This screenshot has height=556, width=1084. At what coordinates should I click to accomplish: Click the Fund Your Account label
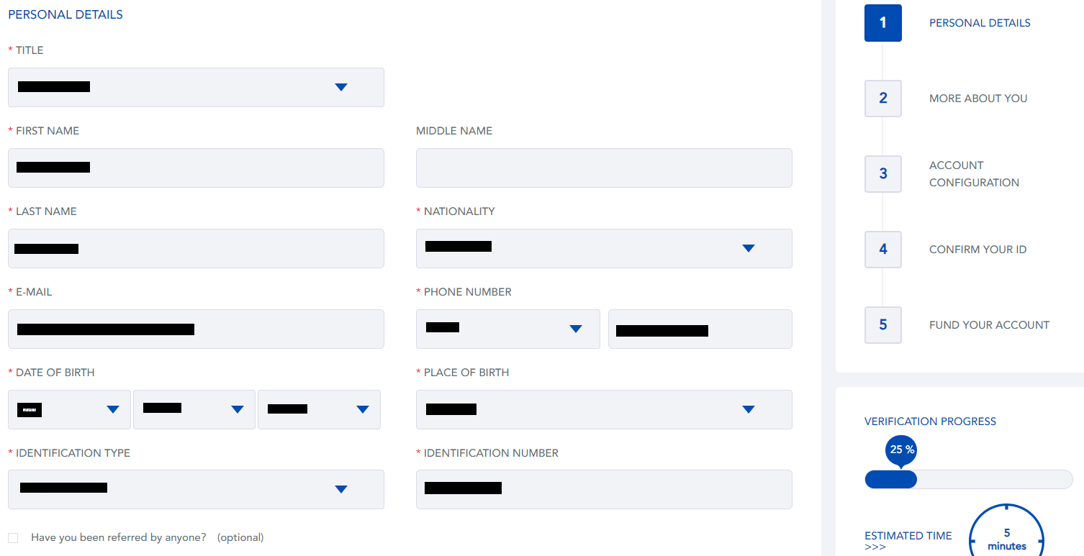tap(989, 325)
